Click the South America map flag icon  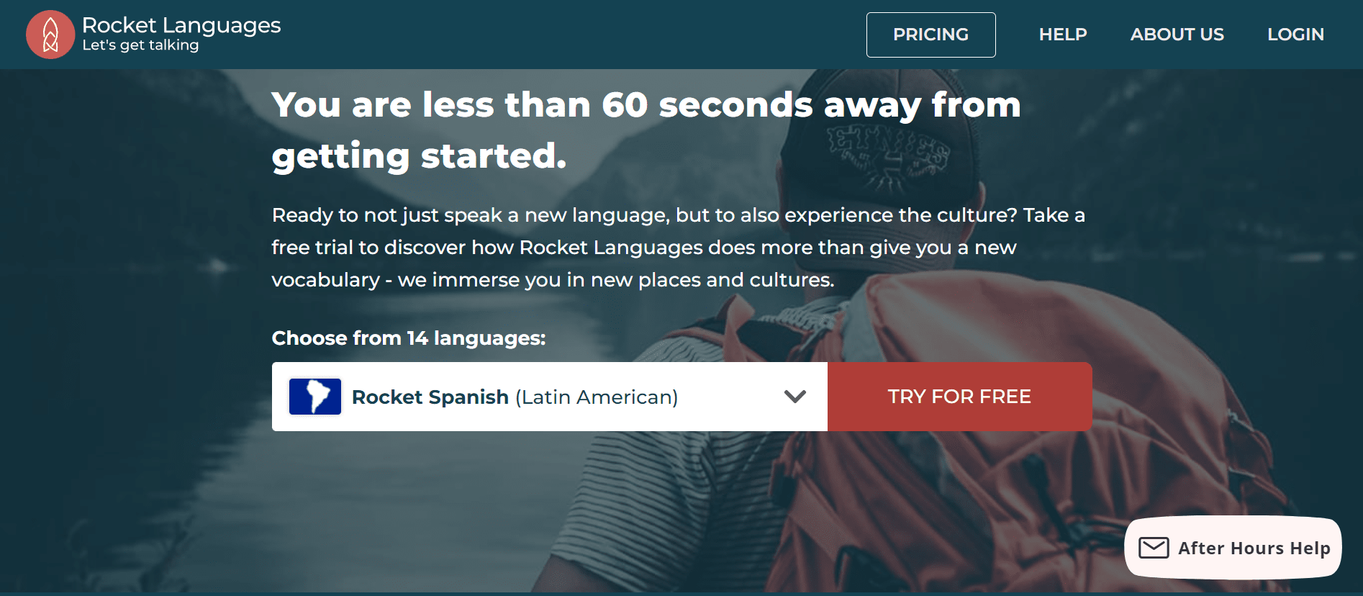point(314,397)
